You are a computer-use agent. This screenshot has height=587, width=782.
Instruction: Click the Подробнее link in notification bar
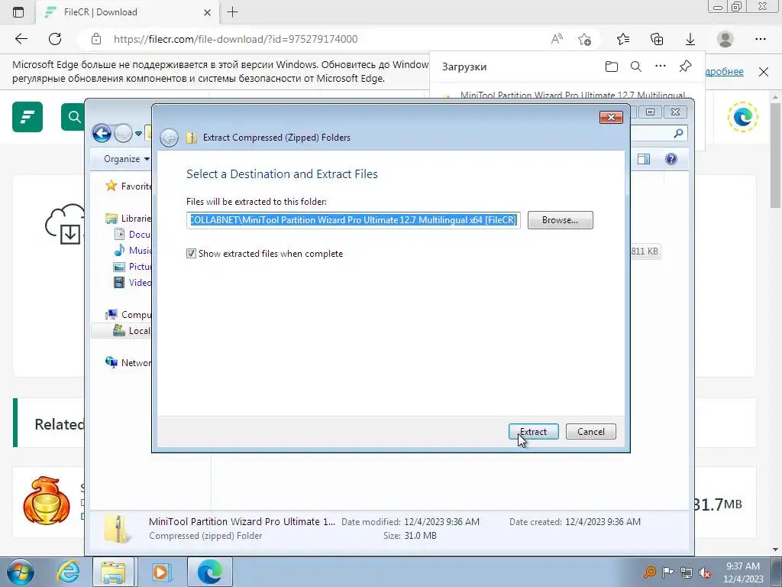(725, 71)
